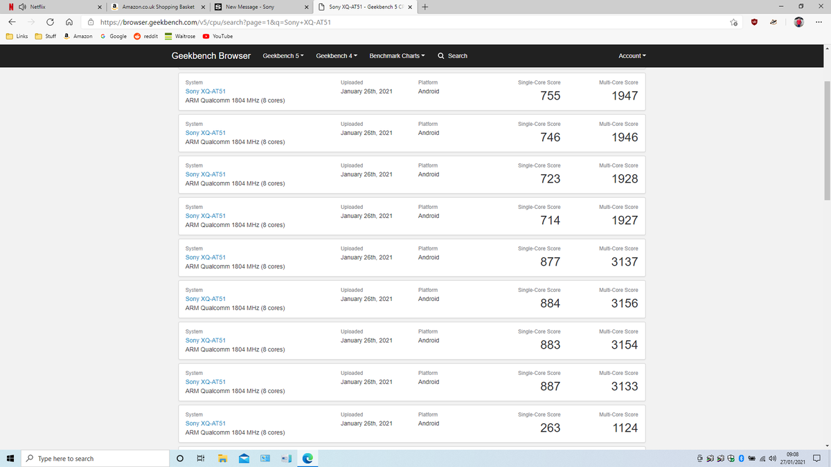Open the Benchmark Charts dropdown
Screen dimensions: 831x467
click(x=397, y=56)
